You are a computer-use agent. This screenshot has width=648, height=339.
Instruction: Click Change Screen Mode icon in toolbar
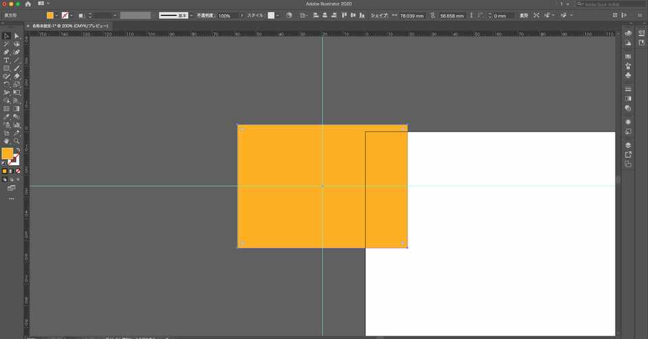point(11,188)
